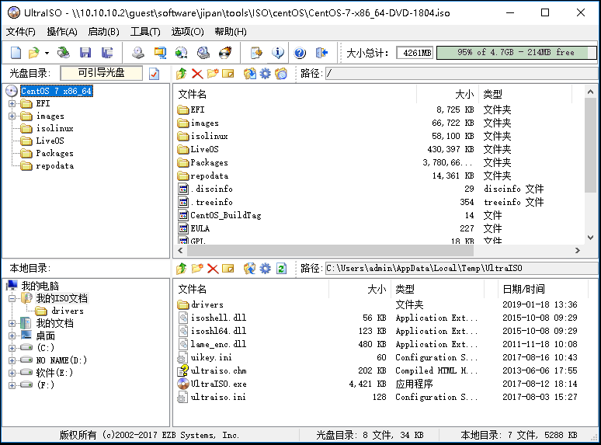Go up a level in the local pane
Screen dimensions: 601x445
pyautogui.click(x=182, y=268)
